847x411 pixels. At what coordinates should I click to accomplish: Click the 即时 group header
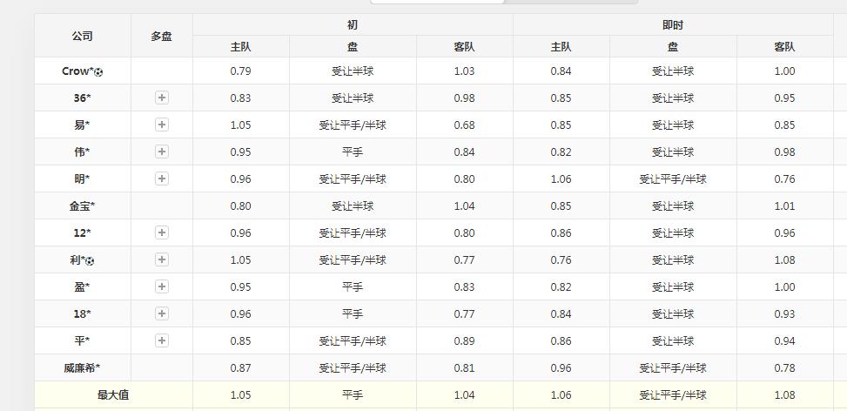673,25
